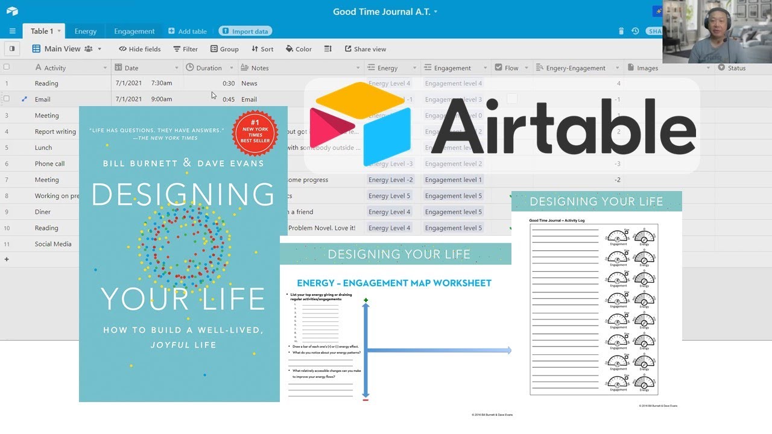Viewport: 772px width, 434px height.
Task: Open the Sort tool
Action: pyautogui.click(x=262, y=49)
